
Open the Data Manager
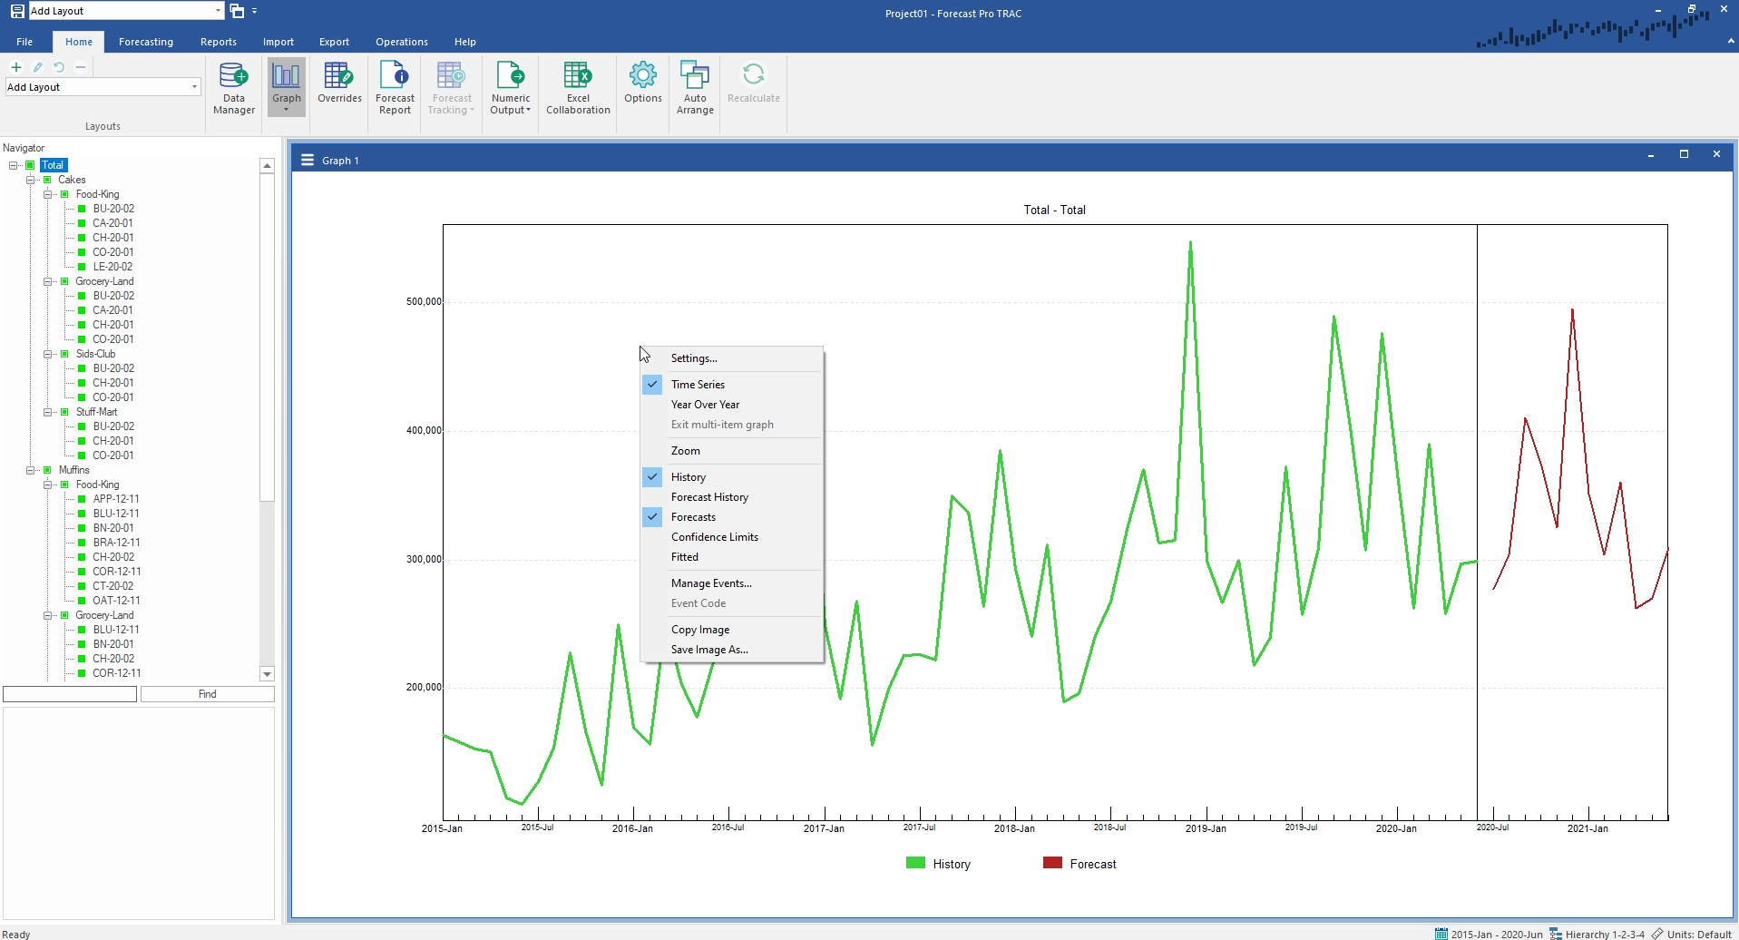point(234,88)
